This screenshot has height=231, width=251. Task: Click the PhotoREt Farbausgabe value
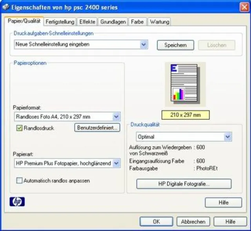(207, 168)
